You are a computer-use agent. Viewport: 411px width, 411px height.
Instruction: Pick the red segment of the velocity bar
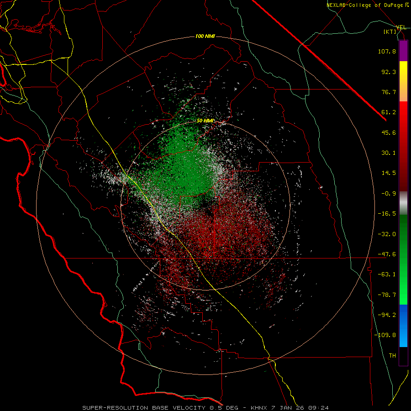pyautogui.click(x=403, y=146)
